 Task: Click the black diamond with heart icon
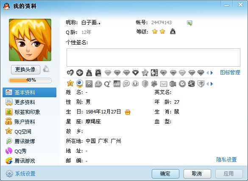point(135,73)
